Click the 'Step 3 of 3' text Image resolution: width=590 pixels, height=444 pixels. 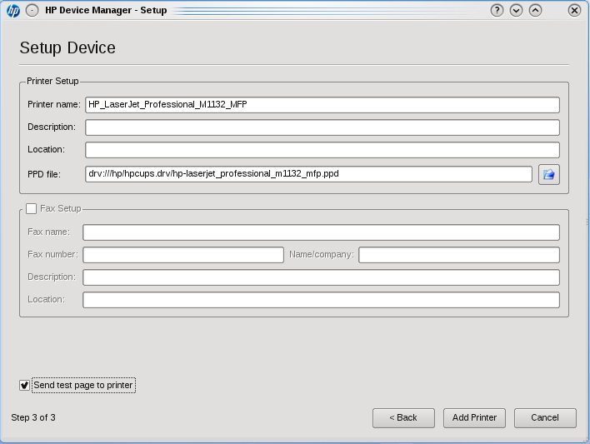[33, 417]
